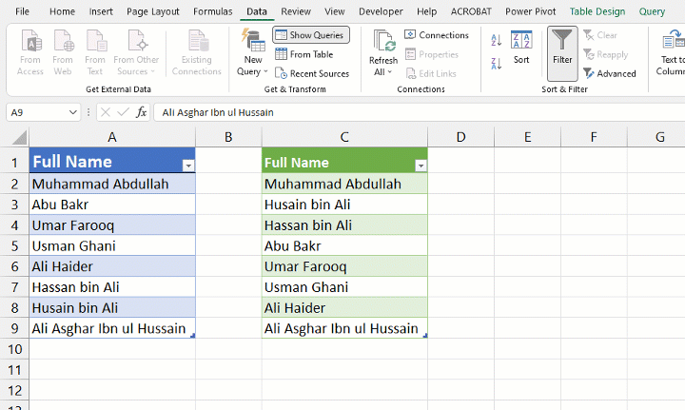Click the Select All corner triangle
The height and width of the screenshot is (410, 685).
coord(19,138)
